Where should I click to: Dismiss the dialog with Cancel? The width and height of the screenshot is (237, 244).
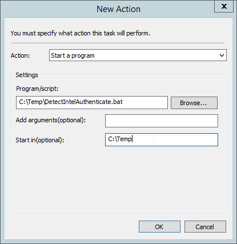pyautogui.click(x=205, y=227)
